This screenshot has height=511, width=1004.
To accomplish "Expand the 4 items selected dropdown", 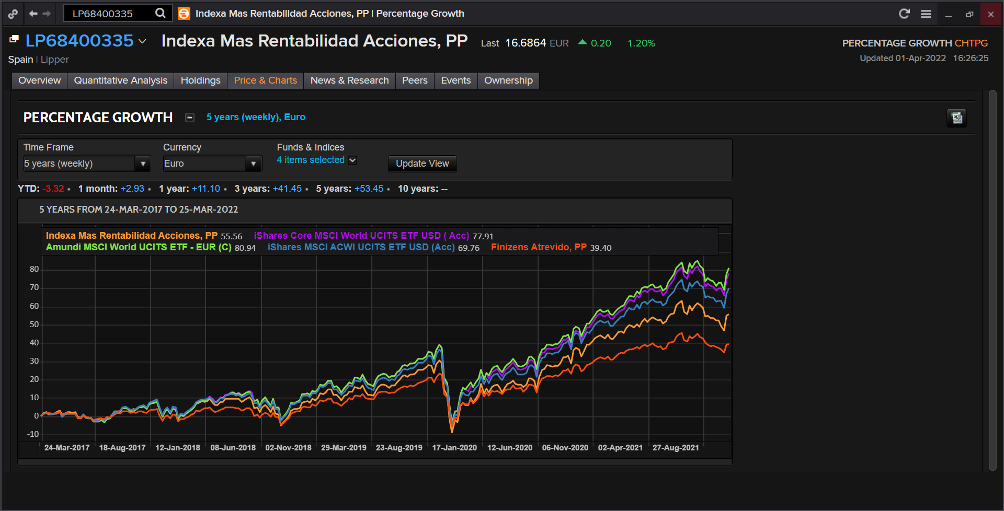I will tap(353, 160).
